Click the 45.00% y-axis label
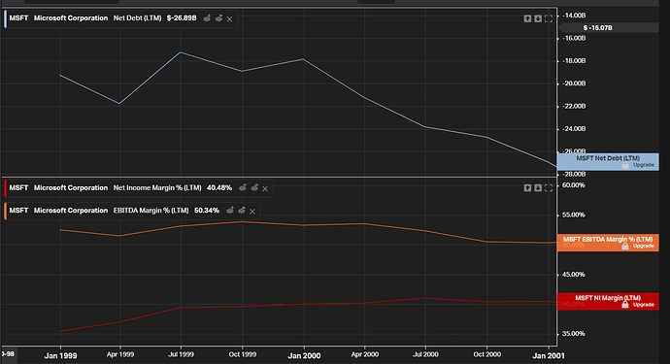Viewport: 670px width, 364px height. [x=574, y=275]
